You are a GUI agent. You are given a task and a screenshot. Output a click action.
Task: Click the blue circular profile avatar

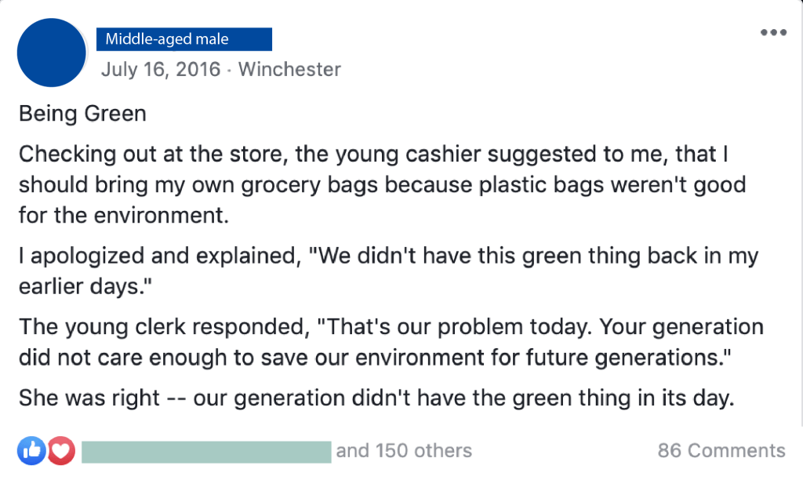(x=52, y=53)
